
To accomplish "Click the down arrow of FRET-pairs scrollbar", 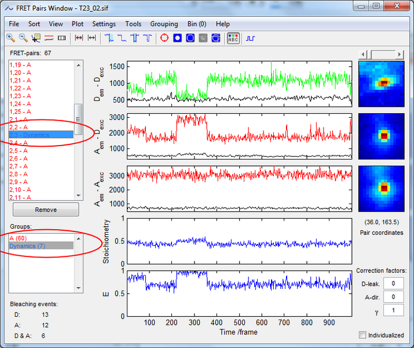I will tap(78, 195).
